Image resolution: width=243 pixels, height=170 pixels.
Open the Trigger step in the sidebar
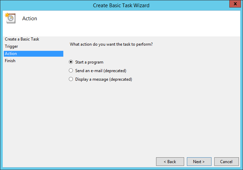[x=11, y=46]
